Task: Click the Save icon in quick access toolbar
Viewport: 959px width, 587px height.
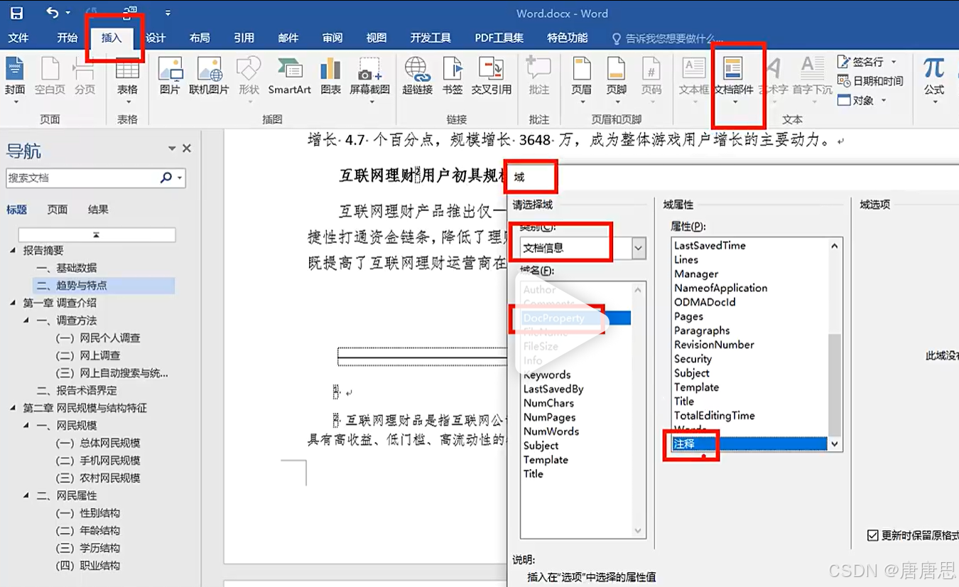Action: pos(16,13)
